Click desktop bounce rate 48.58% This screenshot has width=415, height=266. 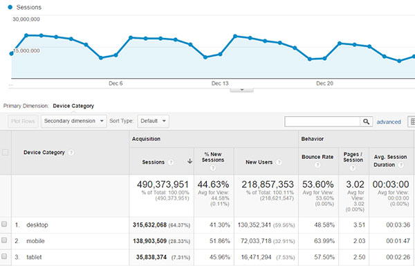click(324, 225)
